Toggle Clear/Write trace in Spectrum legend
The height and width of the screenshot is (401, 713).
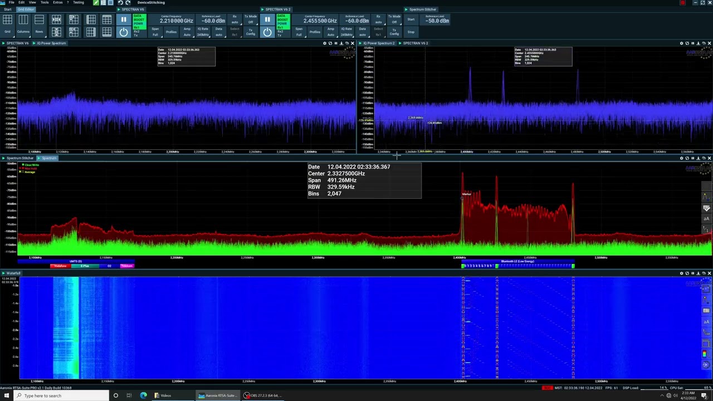tap(31, 165)
